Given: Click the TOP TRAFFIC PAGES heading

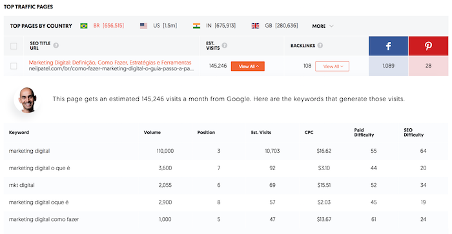Looking at the screenshot, I should [28, 6].
